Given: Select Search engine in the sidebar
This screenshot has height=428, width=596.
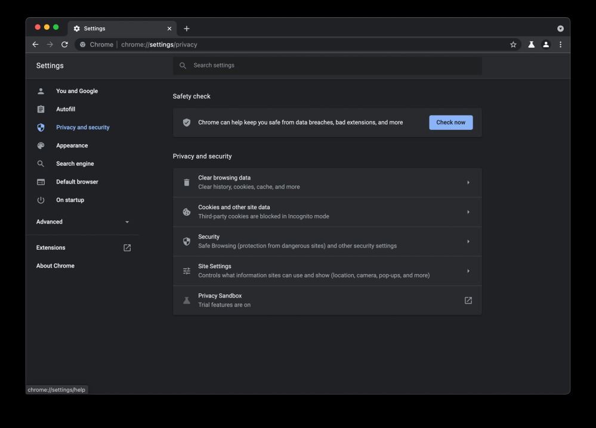Looking at the screenshot, I should 75,164.
